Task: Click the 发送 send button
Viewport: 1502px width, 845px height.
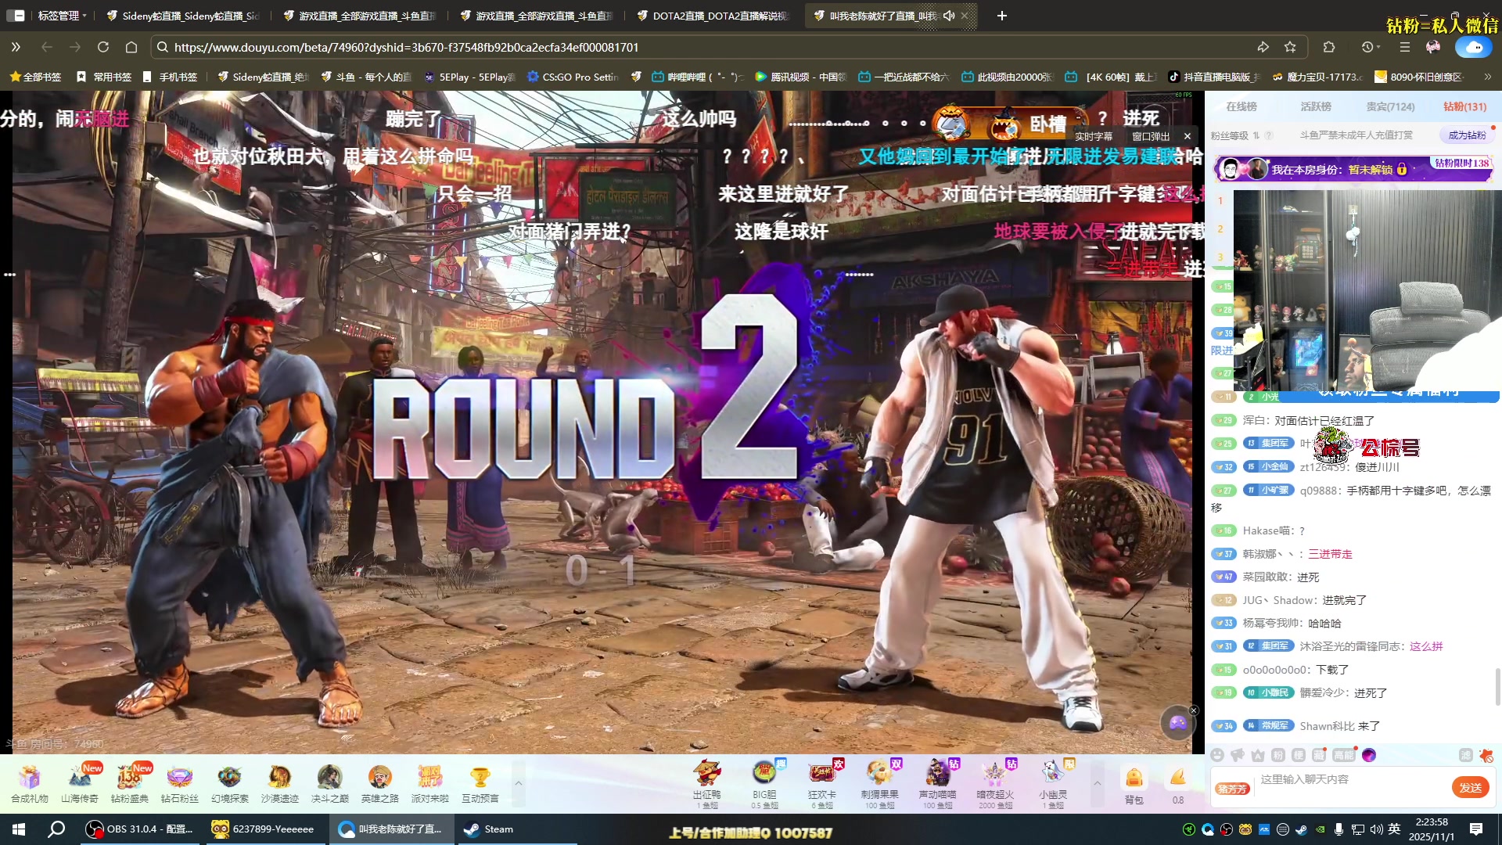Action: [x=1470, y=788]
